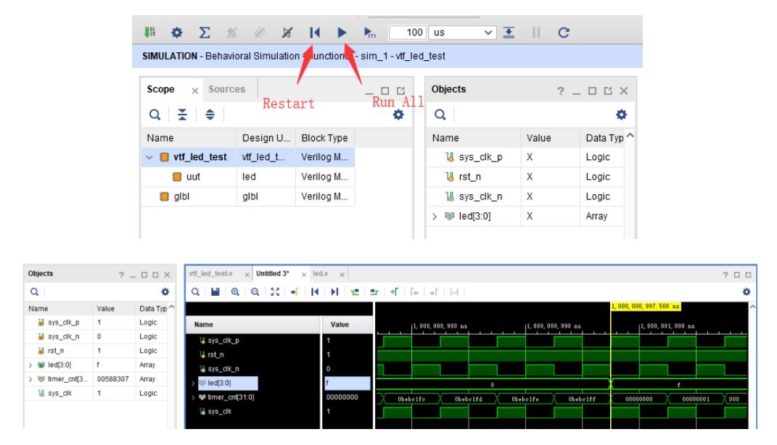
Task: Close the led.v tab
Action: (342, 274)
